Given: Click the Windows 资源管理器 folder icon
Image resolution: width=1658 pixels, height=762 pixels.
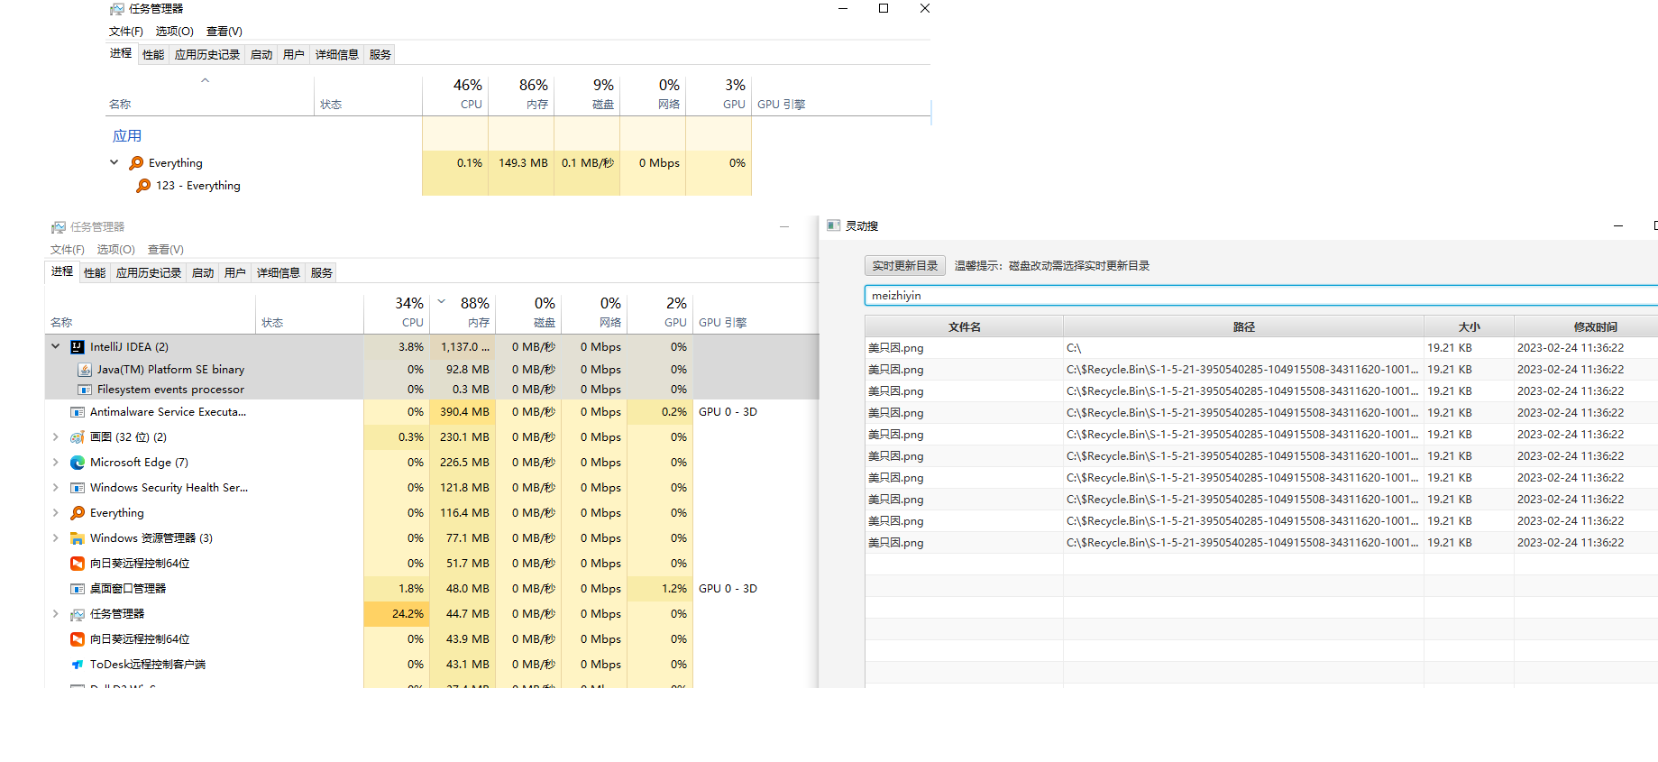Looking at the screenshot, I should click(78, 538).
